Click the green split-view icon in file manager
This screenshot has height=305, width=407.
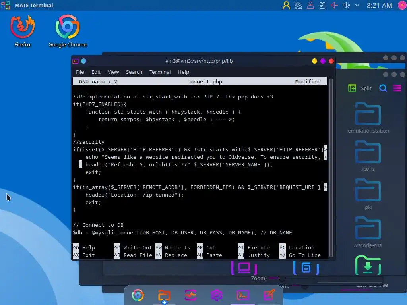352,89
